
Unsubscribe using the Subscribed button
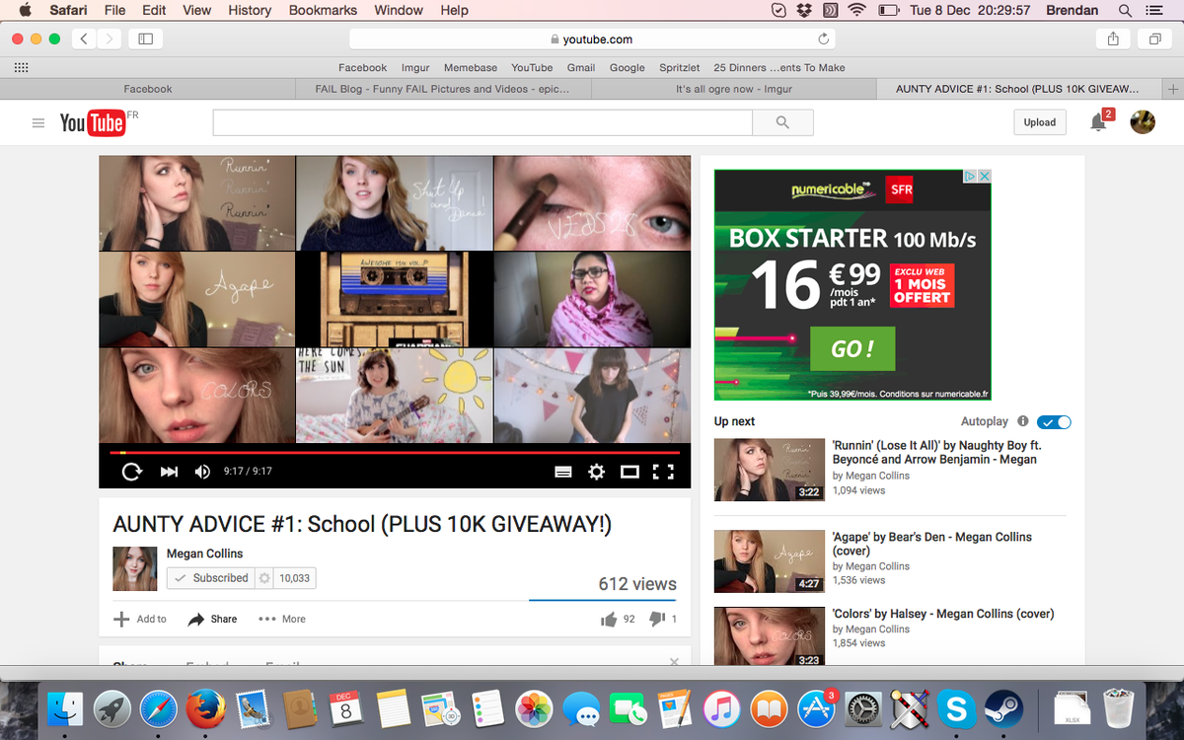[x=210, y=578]
